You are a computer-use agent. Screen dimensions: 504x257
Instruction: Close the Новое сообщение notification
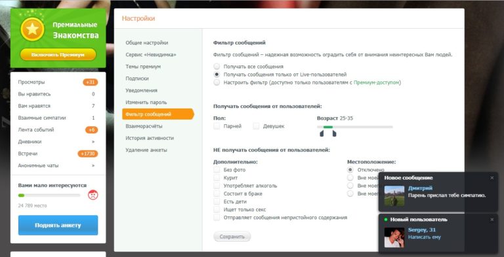tap(492, 178)
